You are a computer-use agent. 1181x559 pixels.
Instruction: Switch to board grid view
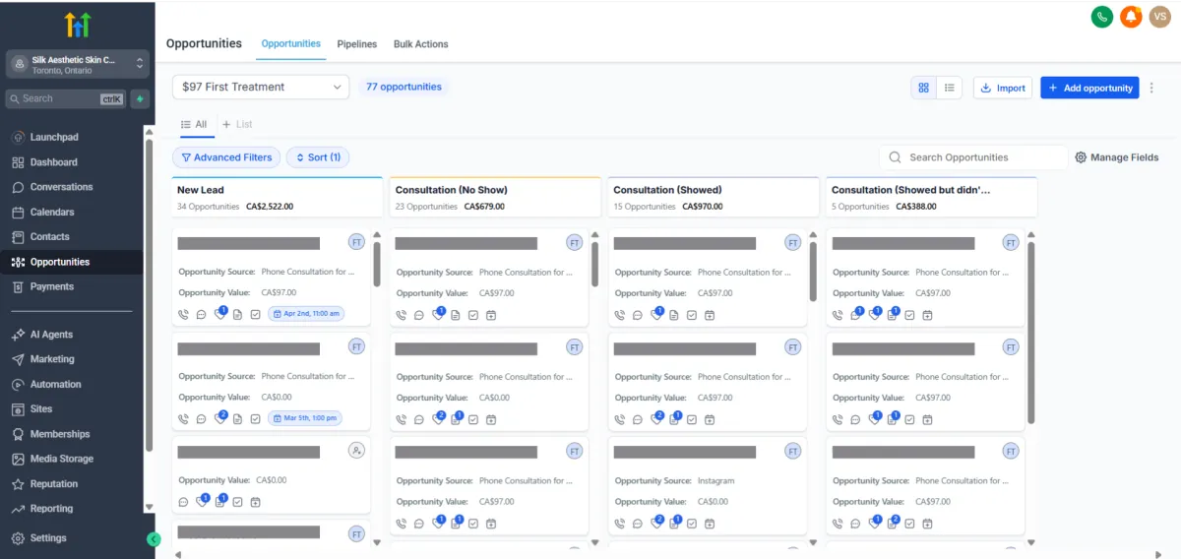[923, 88]
